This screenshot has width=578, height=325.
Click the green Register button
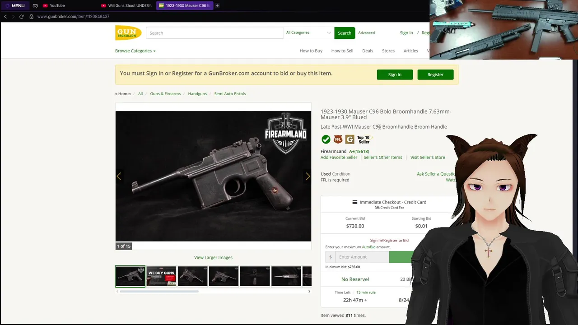click(x=435, y=74)
